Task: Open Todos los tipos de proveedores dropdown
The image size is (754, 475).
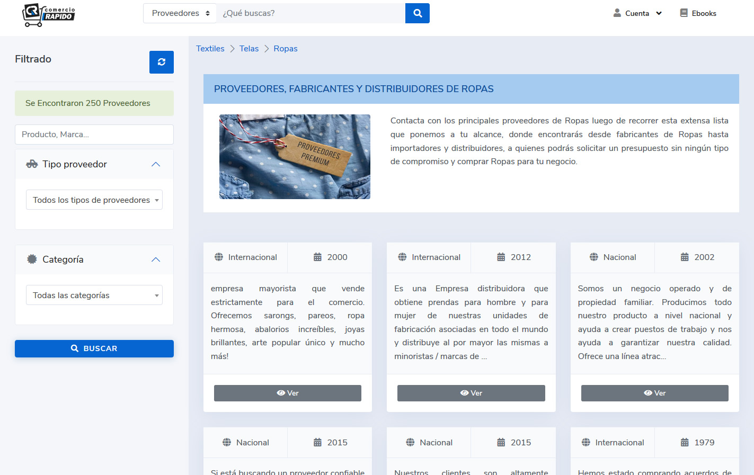Action: click(94, 200)
